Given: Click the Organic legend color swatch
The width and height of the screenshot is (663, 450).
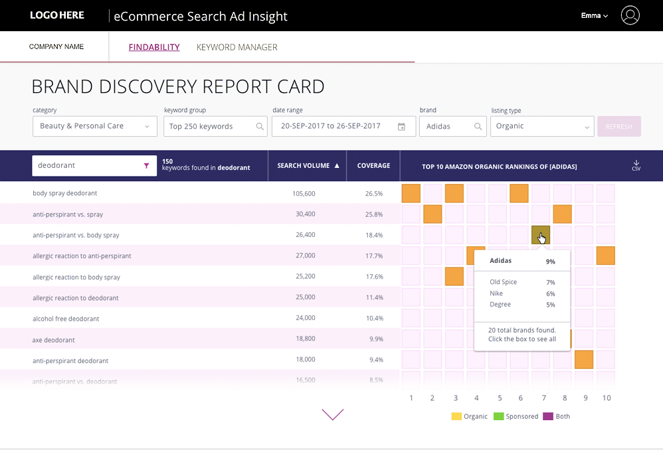Looking at the screenshot, I should [x=456, y=416].
